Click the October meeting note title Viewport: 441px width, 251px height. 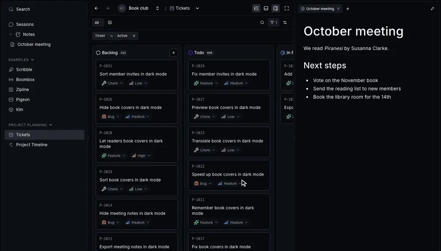pyautogui.click(x=353, y=31)
